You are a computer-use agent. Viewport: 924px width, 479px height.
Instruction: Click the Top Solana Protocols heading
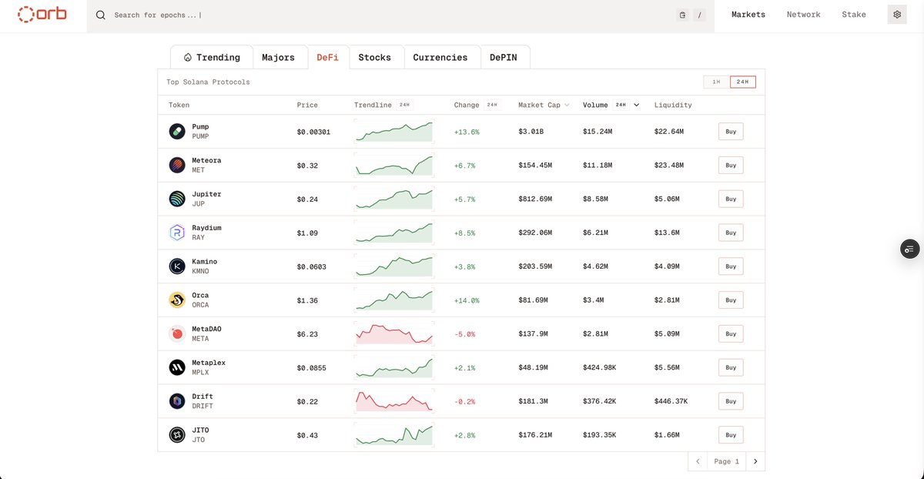208,82
